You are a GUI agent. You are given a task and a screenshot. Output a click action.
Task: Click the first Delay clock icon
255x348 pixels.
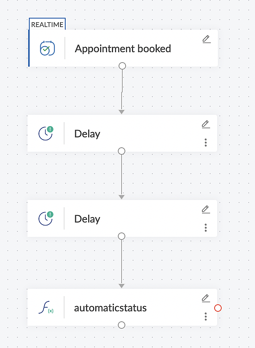(46, 133)
